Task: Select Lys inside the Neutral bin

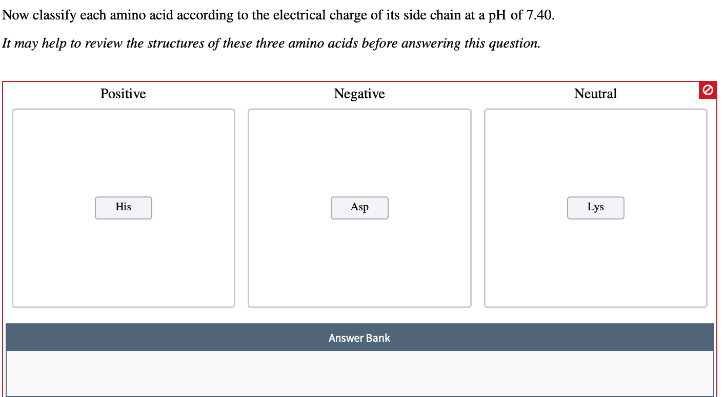Action: point(595,208)
